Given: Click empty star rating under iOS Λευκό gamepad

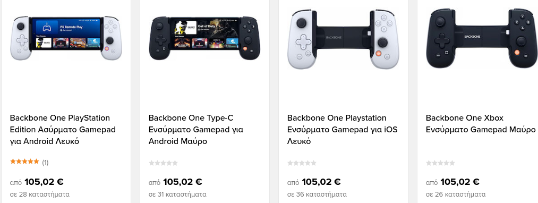Looking at the screenshot, I should tap(302, 163).
